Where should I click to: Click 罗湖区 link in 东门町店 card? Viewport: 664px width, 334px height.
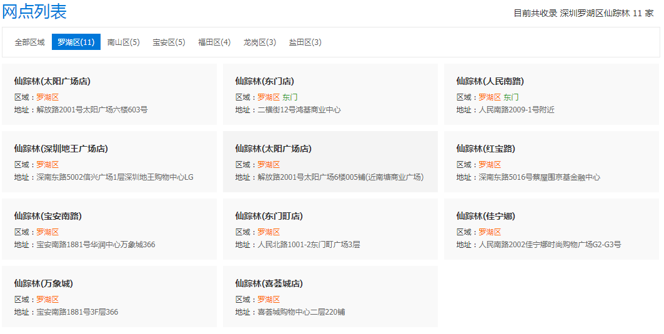pos(269,232)
